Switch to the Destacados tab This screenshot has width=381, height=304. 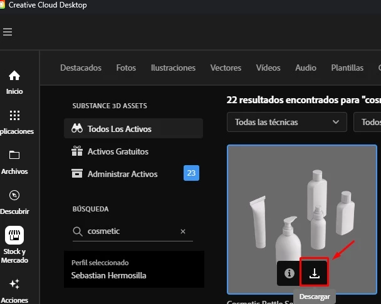pos(81,68)
